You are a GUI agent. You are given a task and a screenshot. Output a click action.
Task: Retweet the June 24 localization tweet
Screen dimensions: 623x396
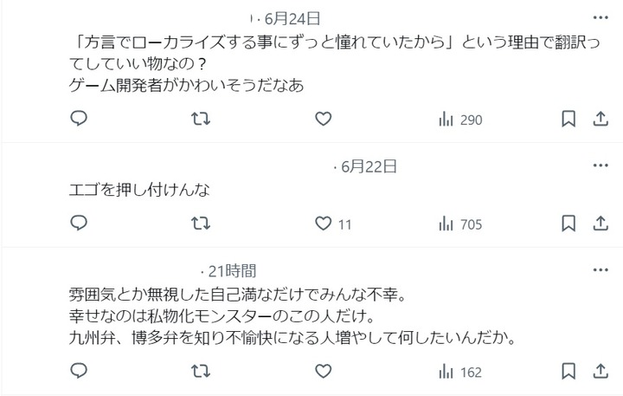[201, 119]
